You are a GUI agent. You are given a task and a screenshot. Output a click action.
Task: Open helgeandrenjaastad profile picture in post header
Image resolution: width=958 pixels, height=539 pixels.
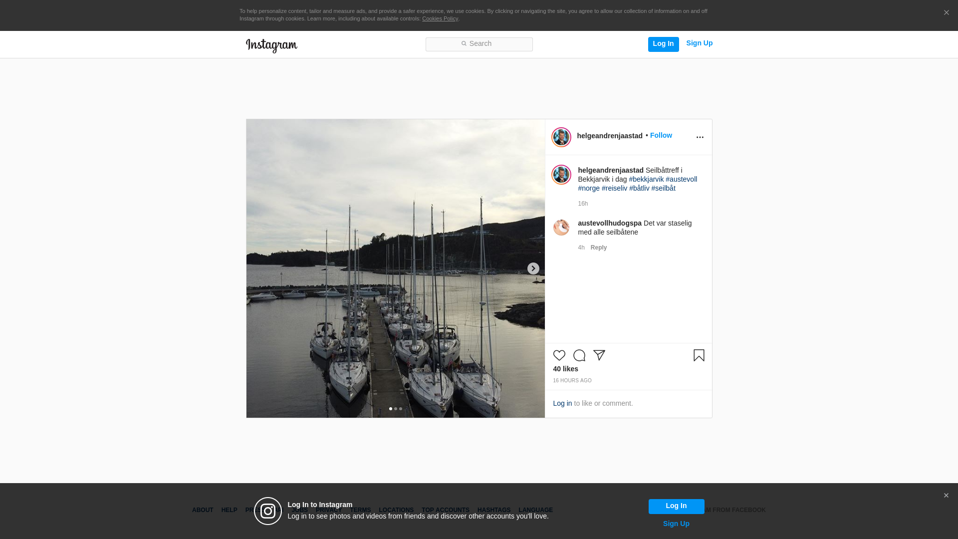(x=561, y=137)
